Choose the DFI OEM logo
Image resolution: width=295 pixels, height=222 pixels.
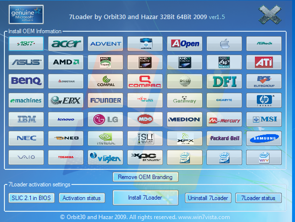tap(224, 81)
